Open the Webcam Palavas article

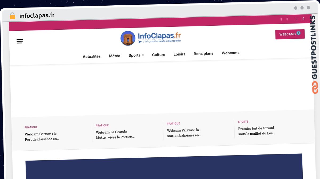184,133
